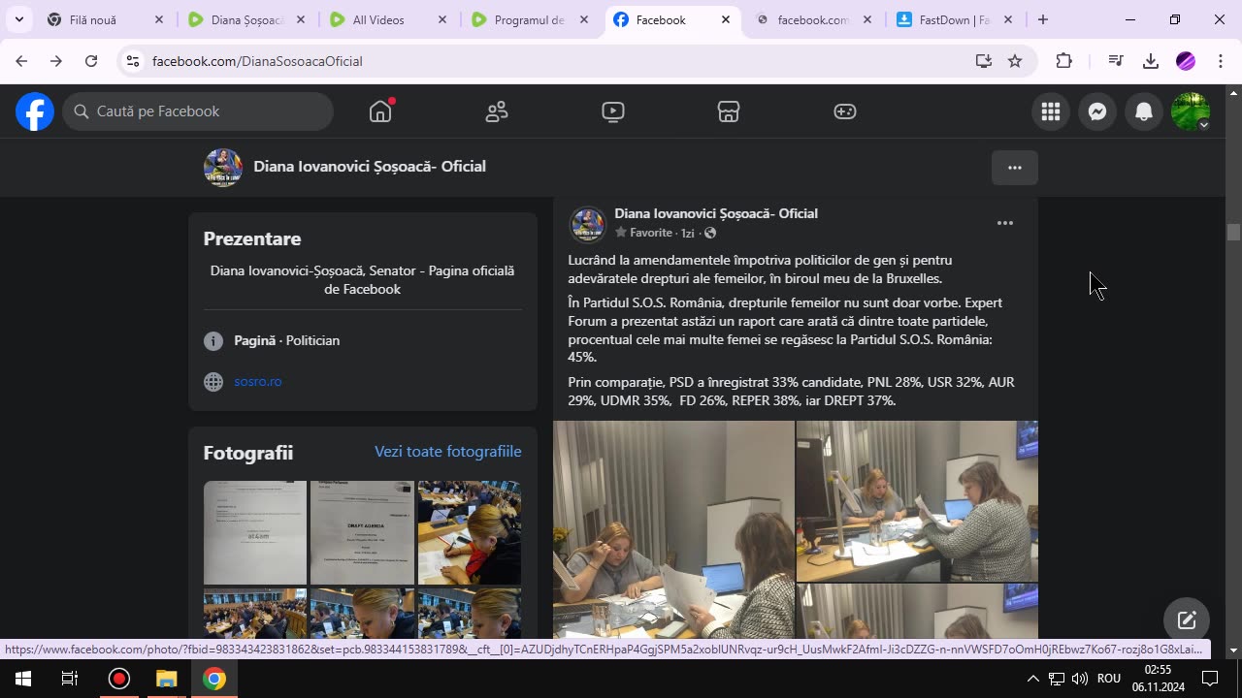1242x698 pixels.
Task: Open the volume speaker tray icon
Action: 1080,679
